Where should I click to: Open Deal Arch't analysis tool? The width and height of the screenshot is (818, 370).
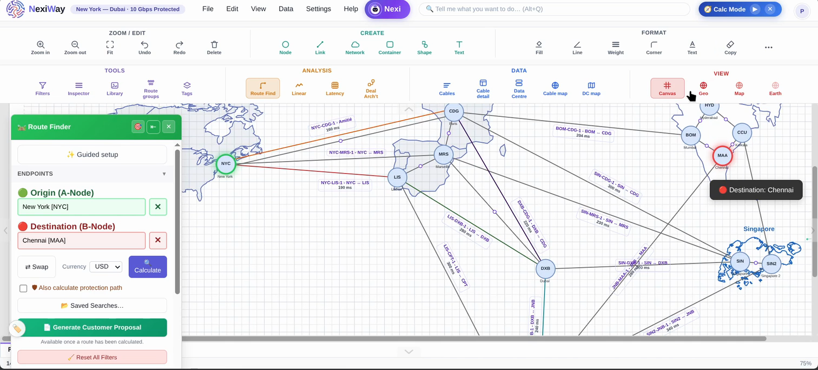coord(371,89)
